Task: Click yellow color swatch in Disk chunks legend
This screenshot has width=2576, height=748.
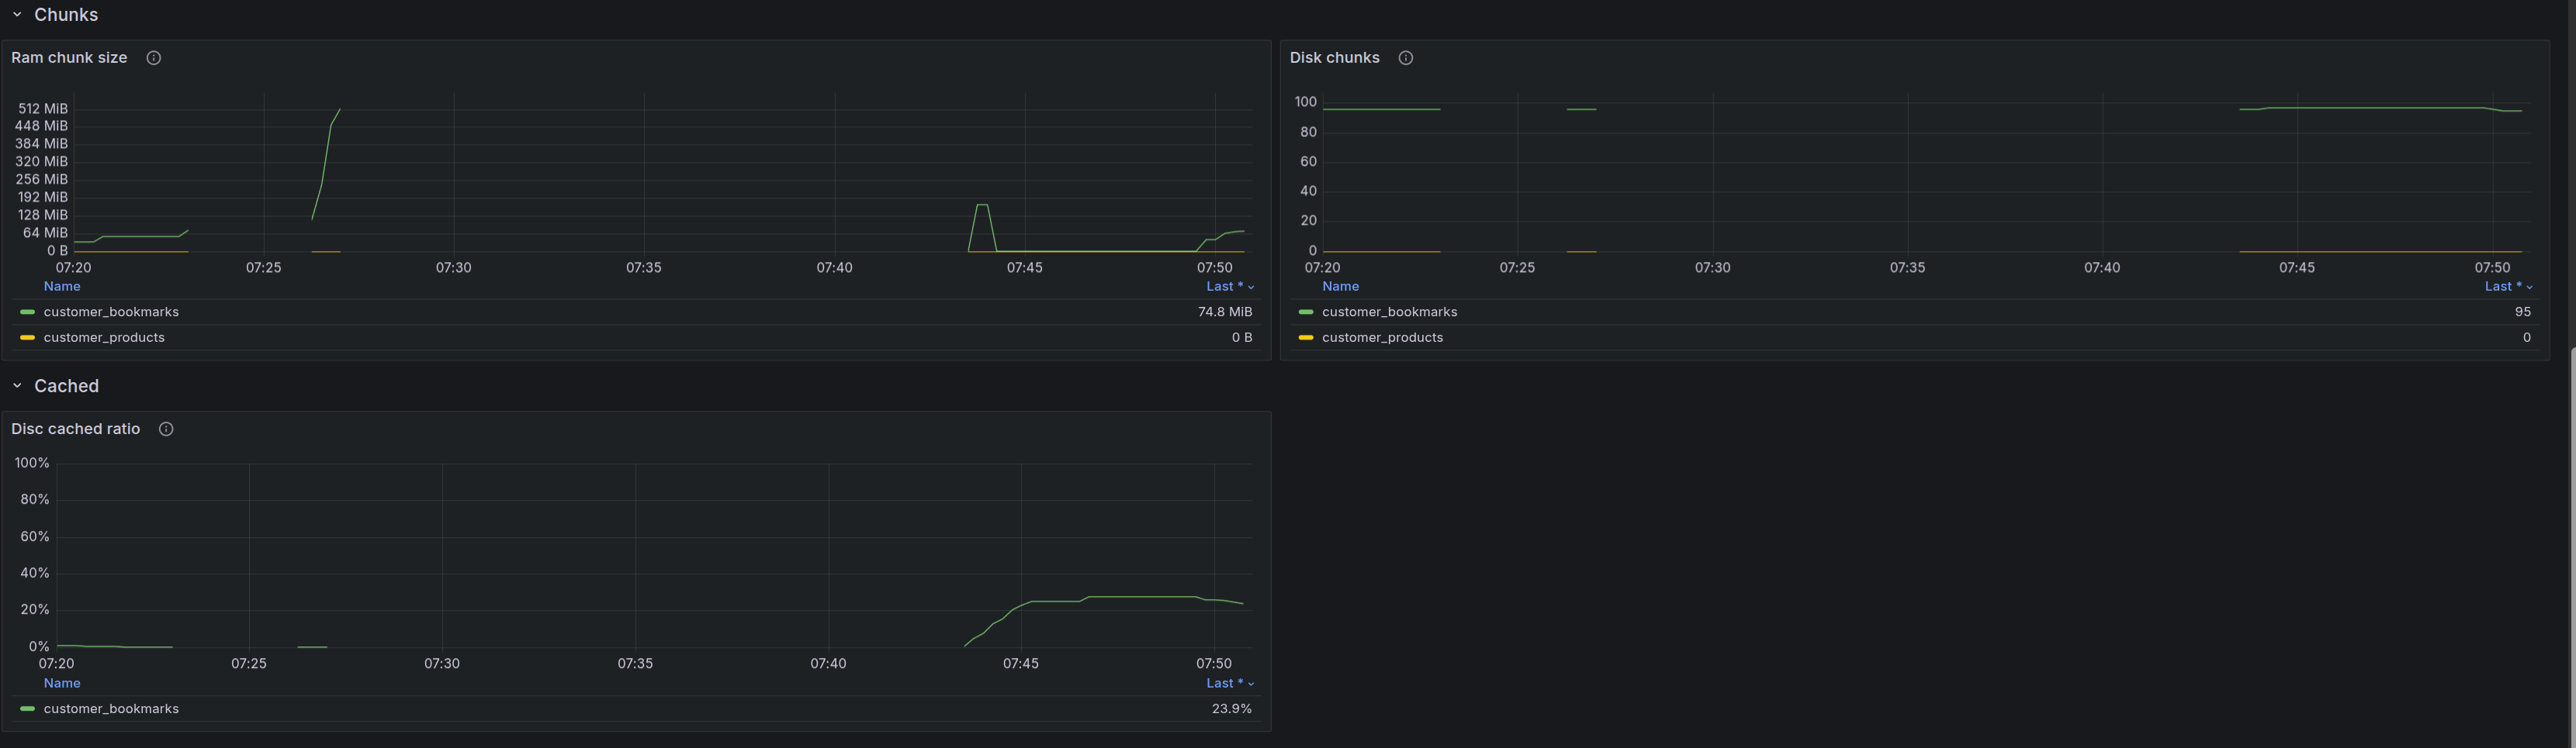Action: tap(1305, 337)
